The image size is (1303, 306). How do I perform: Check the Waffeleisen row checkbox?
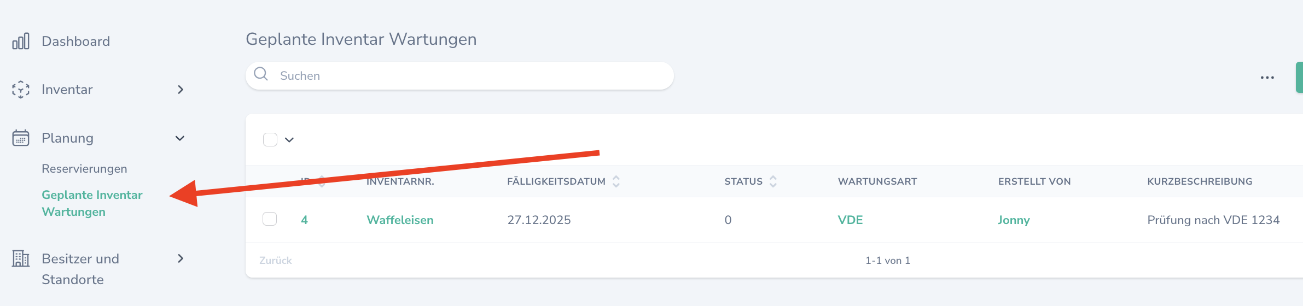(x=270, y=219)
